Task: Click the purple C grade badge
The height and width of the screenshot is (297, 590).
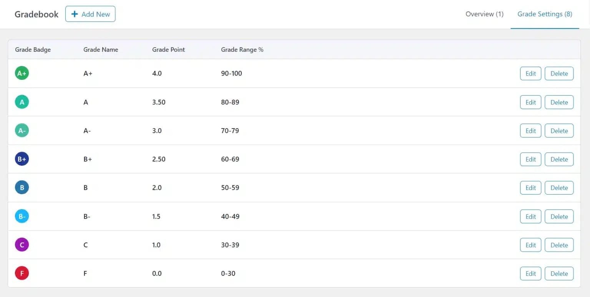Action: pyautogui.click(x=22, y=245)
